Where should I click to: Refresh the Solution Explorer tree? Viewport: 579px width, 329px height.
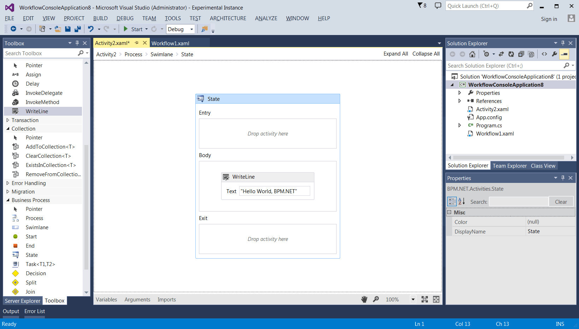pos(511,54)
